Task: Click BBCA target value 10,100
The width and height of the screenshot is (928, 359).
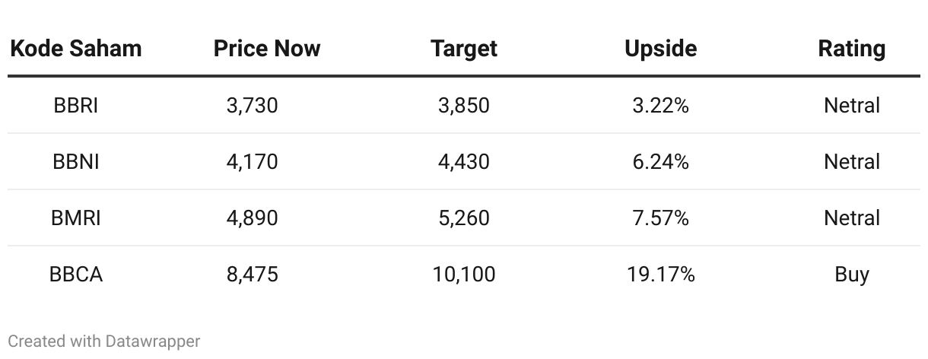Action: click(463, 274)
